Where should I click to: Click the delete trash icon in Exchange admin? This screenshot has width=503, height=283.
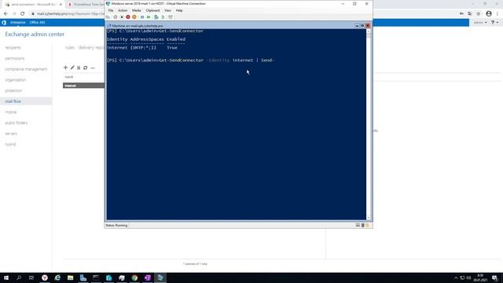(x=79, y=68)
